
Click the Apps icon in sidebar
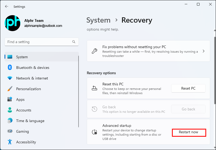tap(10, 99)
